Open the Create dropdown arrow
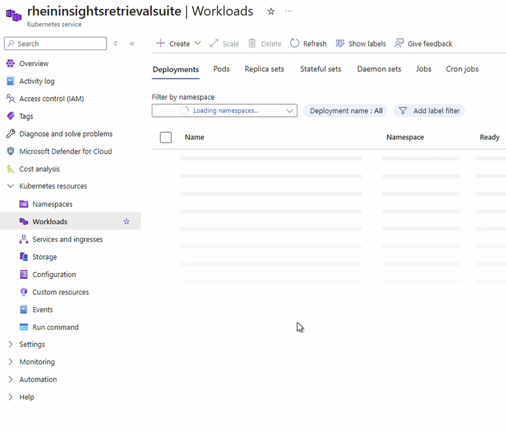Viewport: 506px width, 433px height. click(x=198, y=43)
